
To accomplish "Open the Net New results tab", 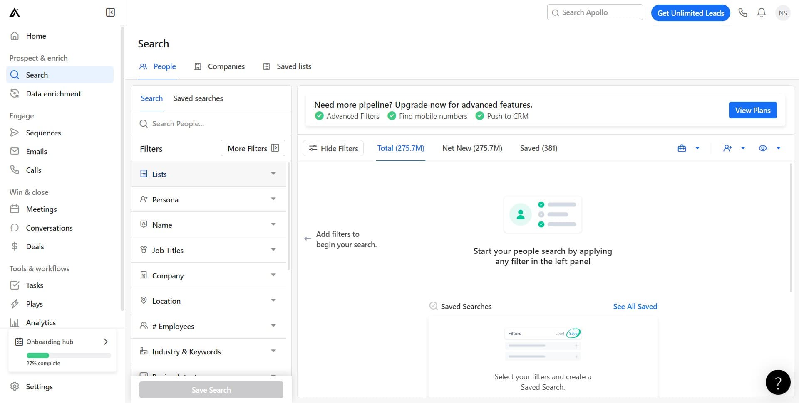I will [x=472, y=148].
